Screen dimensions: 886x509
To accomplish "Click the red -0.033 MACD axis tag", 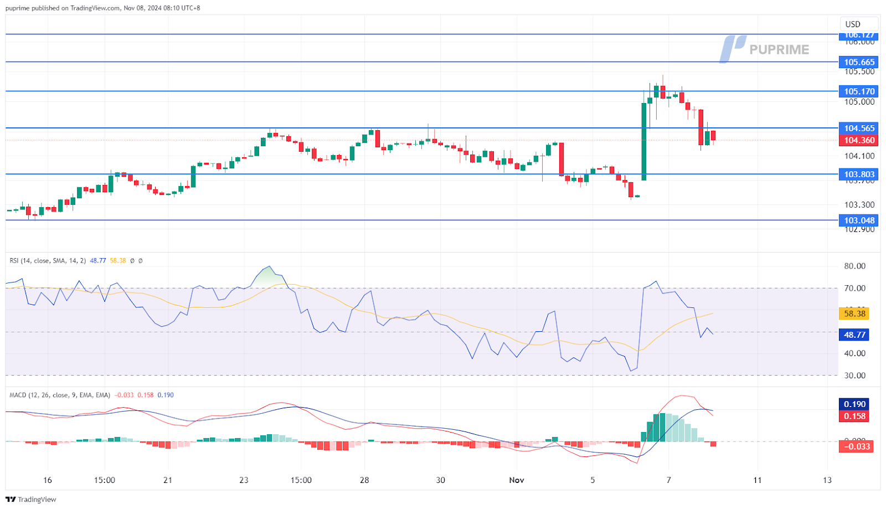I will click(x=856, y=446).
